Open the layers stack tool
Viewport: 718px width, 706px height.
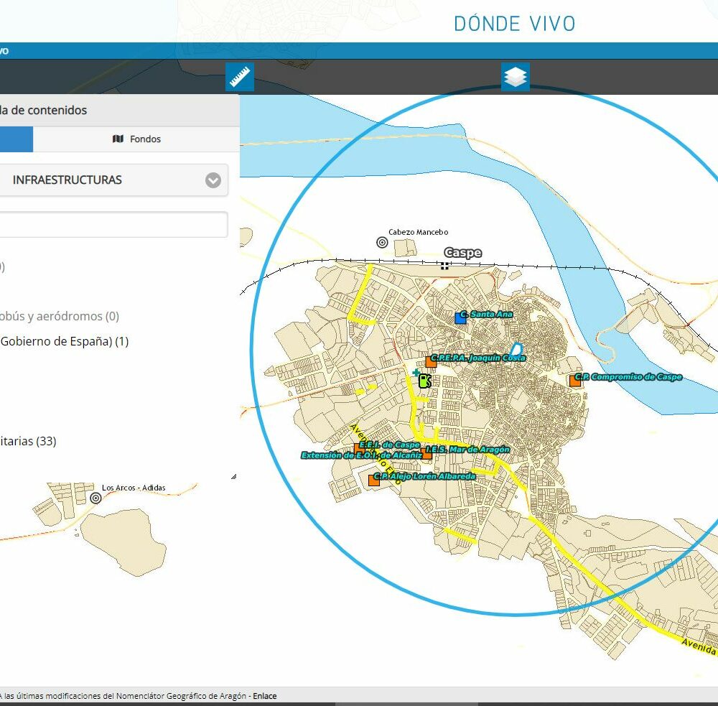tap(515, 77)
